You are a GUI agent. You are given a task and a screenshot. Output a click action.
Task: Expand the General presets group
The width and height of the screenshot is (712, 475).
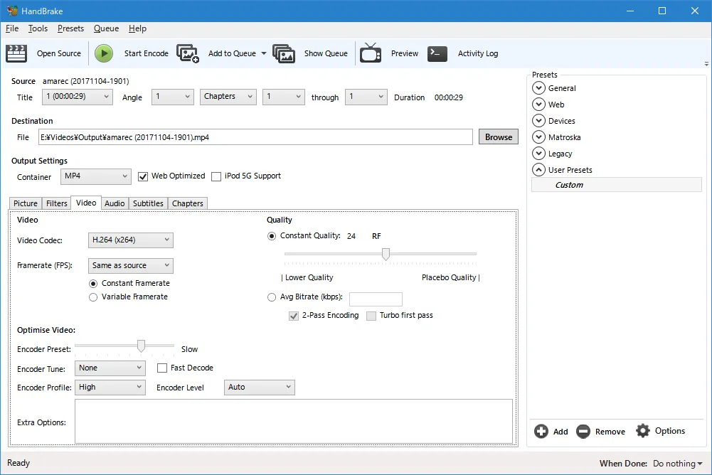538,88
